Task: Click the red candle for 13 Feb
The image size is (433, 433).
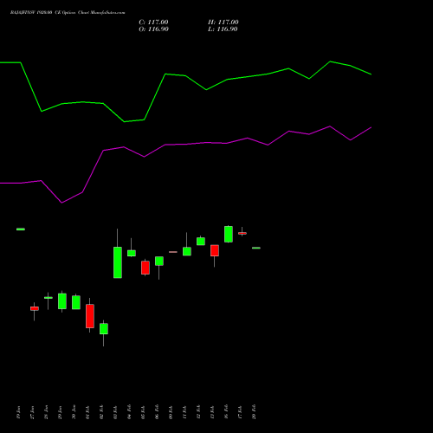Action: (x=215, y=250)
